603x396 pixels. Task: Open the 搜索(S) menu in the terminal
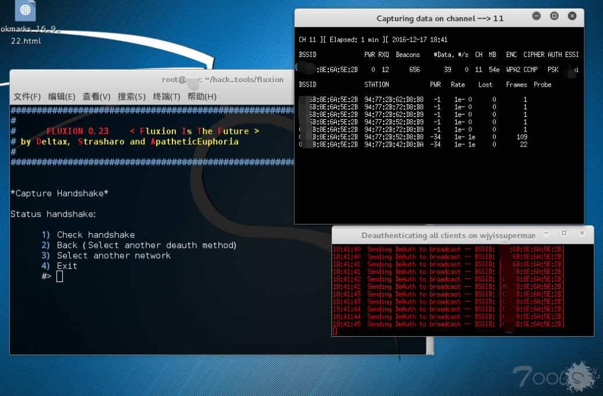[x=132, y=97]
